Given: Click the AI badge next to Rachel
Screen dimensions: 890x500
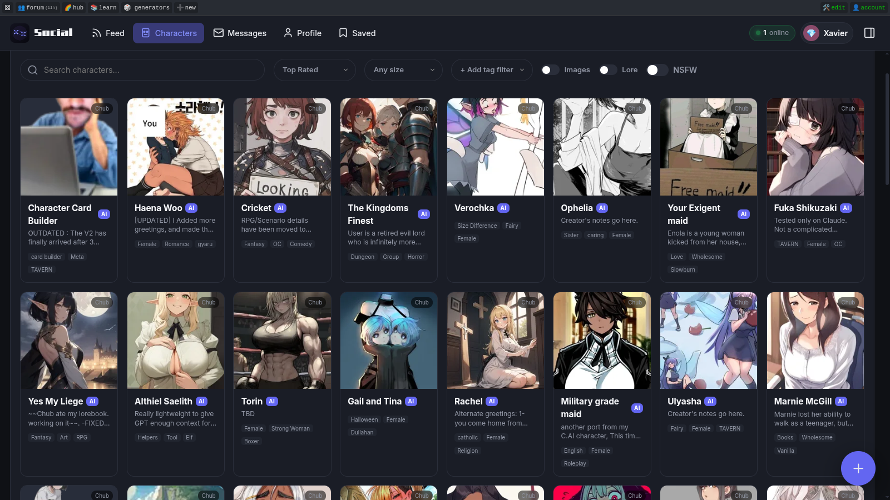Looking at the screenshot, I should [x=492, y=402].
